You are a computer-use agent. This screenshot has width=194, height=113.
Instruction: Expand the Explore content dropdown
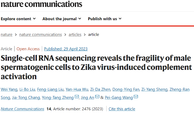click(18, 19)
